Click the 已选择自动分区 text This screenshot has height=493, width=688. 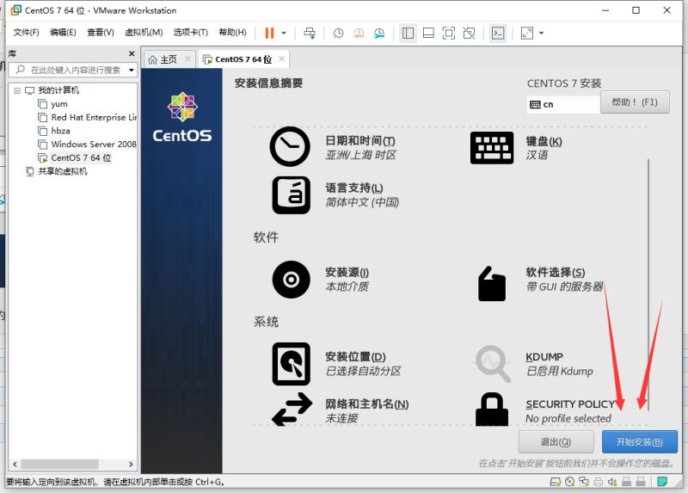tap(363, 371)
